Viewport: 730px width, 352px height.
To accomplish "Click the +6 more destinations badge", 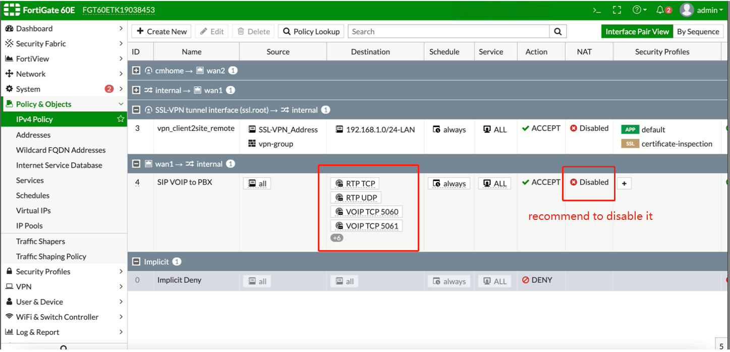I will click(336, 238).
